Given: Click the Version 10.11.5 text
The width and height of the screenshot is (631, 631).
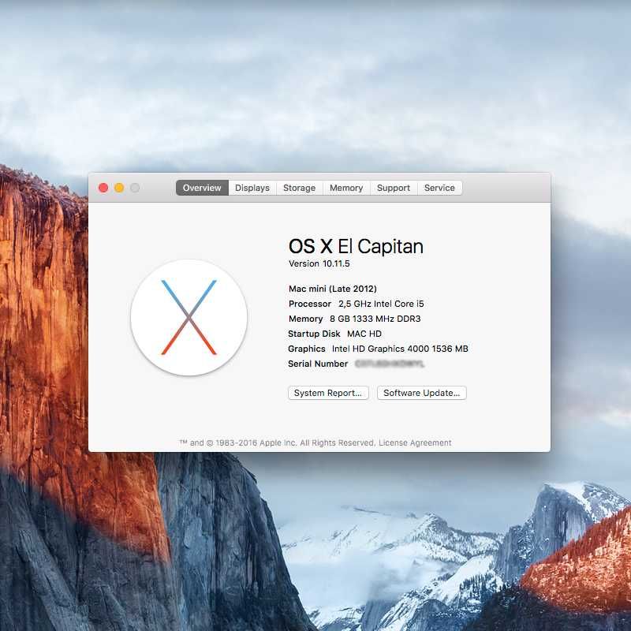Looking at the screenshot, I should tap(319, 263).
